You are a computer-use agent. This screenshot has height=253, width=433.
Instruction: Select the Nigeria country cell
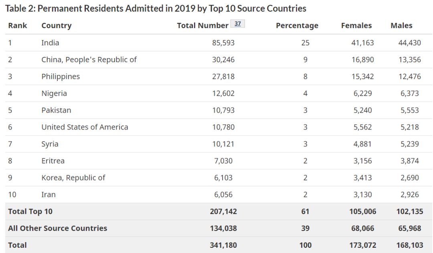pyautogui.click(x=54, y=93)
